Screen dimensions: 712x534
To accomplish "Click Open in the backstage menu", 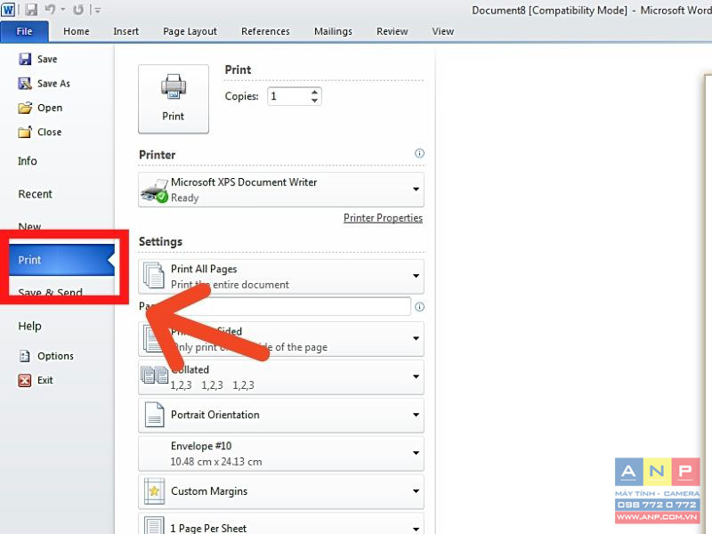I will [40, 108].
